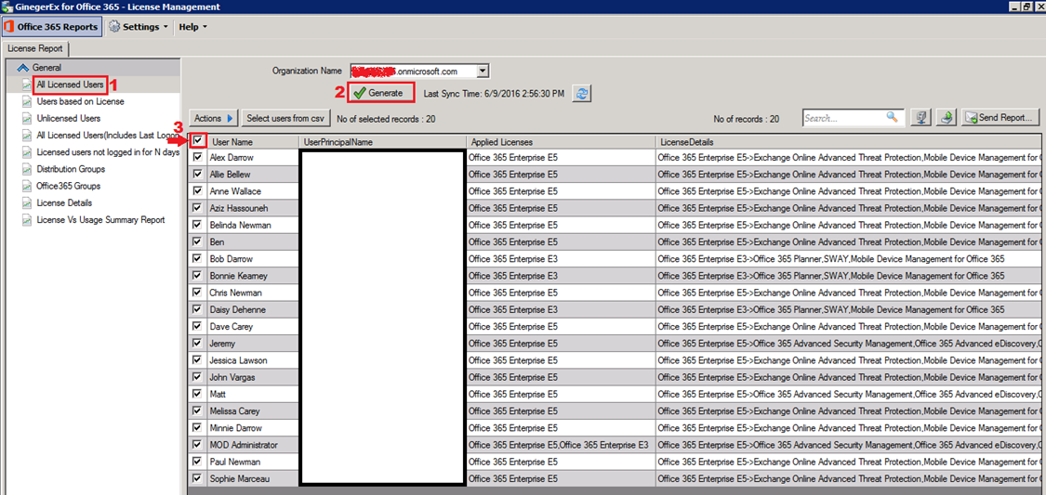Click the report icon beside Distribution Groups

27,169
